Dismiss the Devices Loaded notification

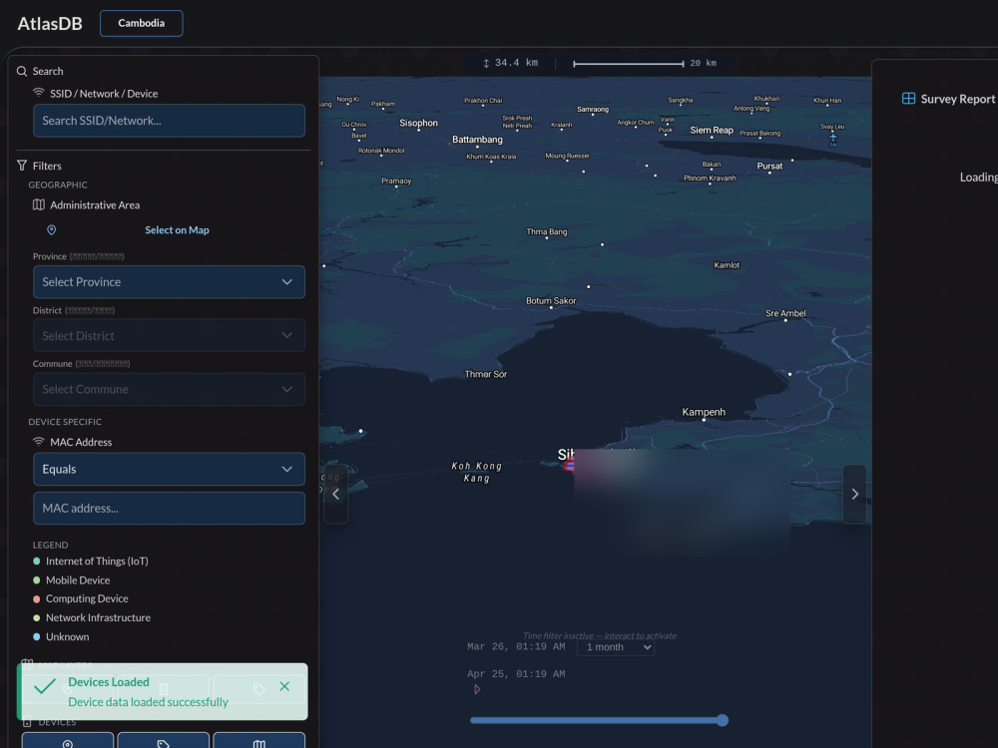(x=284, y=686)
